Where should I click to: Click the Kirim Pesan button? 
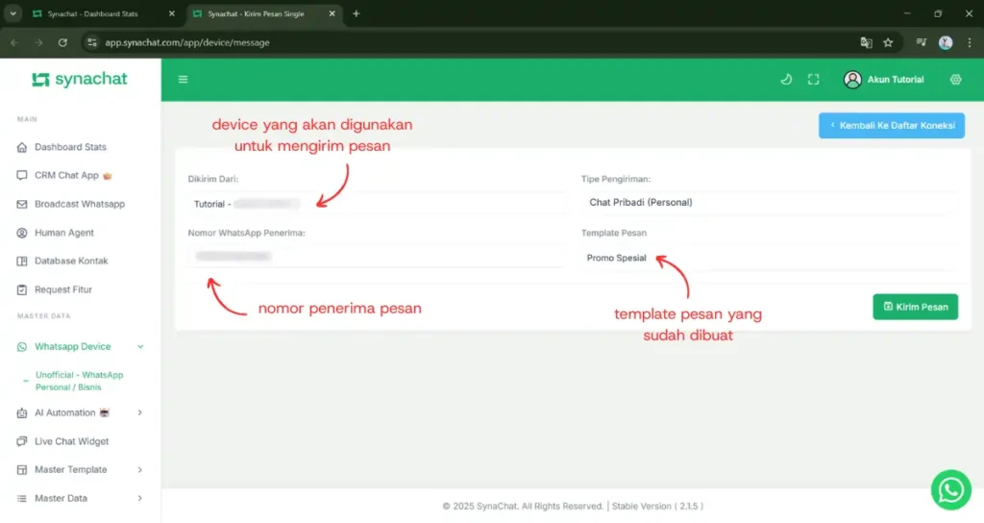point(915,307)
